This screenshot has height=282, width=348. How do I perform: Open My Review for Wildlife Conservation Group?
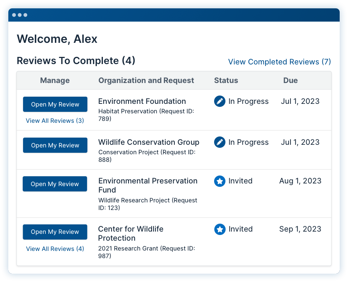[55, 145]
